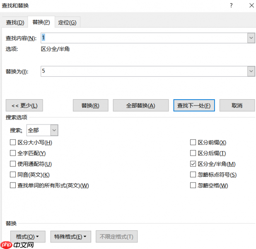This screenshot has width=256, height=249.
Task: Click the 替换(R) button
Action: click(x=90, y=105)
